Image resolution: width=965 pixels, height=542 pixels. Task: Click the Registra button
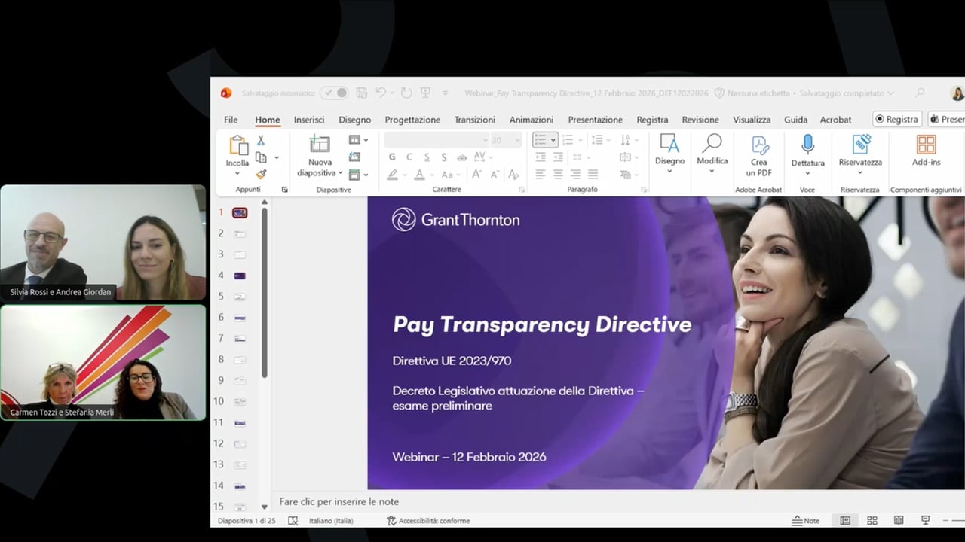click(x=896, y=119)
